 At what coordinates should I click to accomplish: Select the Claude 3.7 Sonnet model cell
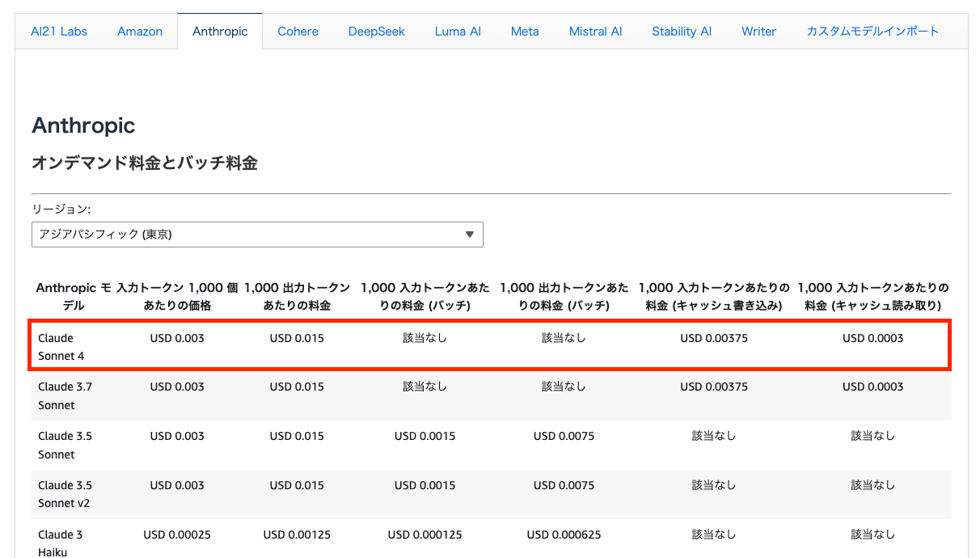click(x=65, y=395)
